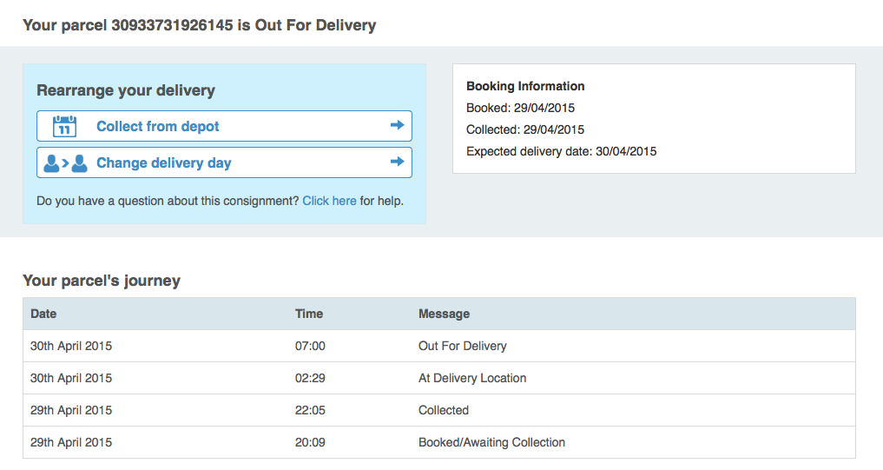Choose the Change delivery day label
Screen dimensions: 883x470
163,163
